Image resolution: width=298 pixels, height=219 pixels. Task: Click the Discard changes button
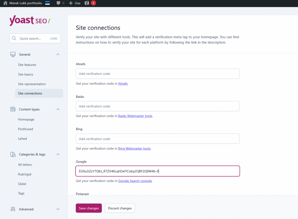pyautogui.click(x=120, y=208)
